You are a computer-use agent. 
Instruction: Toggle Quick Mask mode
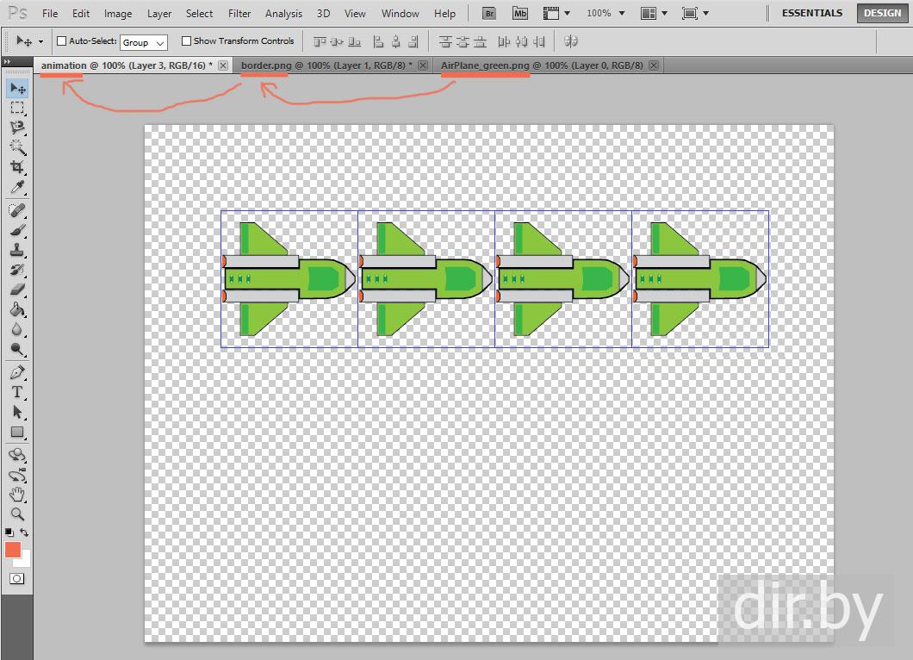[x=17, y=579]
